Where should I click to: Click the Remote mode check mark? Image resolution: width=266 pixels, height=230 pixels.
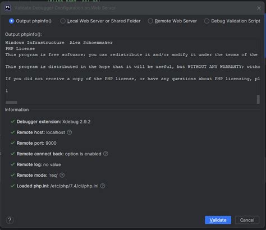click(x=12, y=175)
